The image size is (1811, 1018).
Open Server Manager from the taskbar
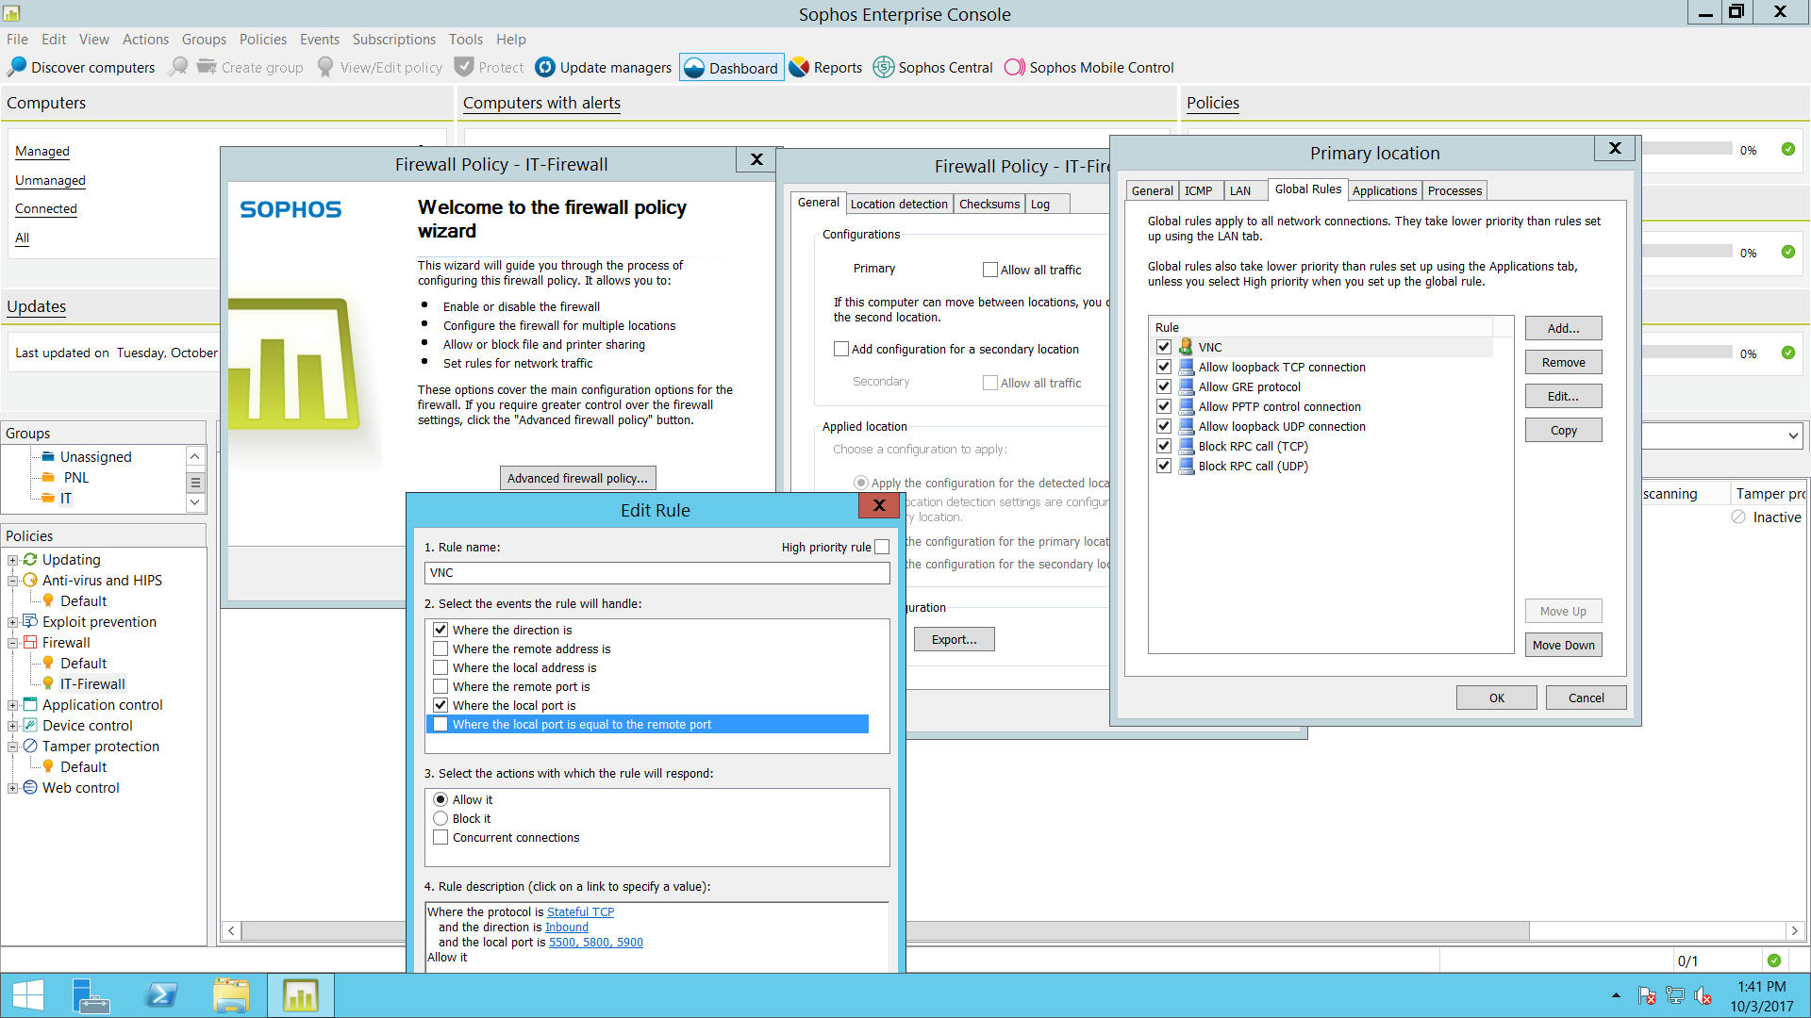(x=91, y=995)
